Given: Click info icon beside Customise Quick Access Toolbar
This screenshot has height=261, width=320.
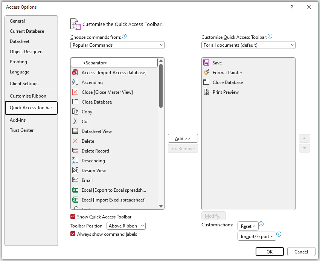Looking at the screenshot, I should point(270,37).
